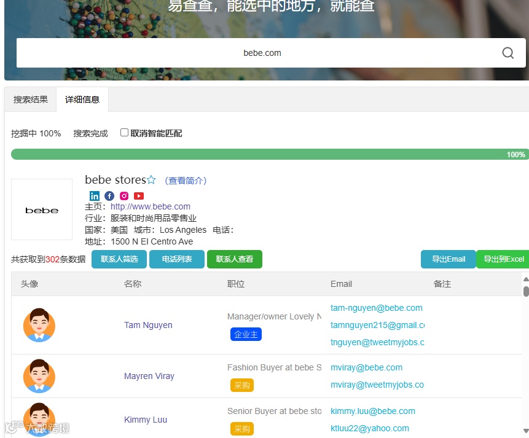Click the Email column header

click(x=341, y=284)
